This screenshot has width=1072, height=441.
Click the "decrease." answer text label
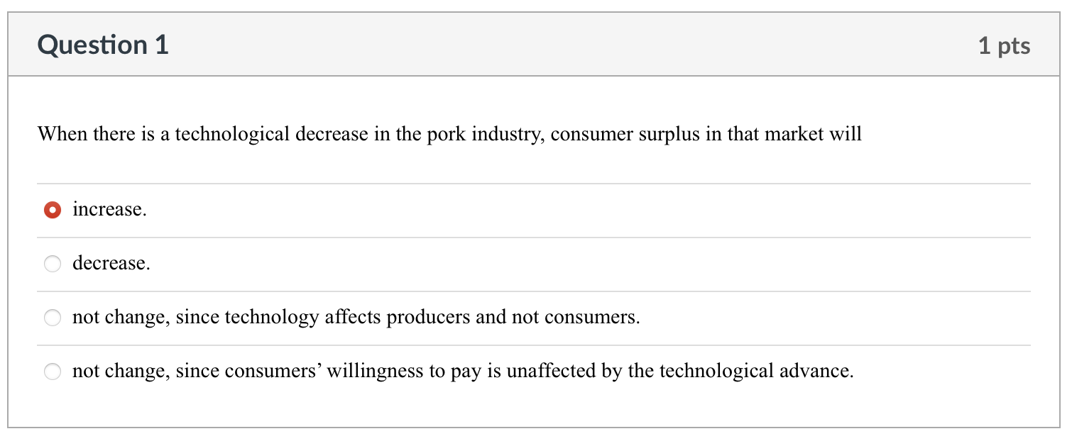point(111,263)
